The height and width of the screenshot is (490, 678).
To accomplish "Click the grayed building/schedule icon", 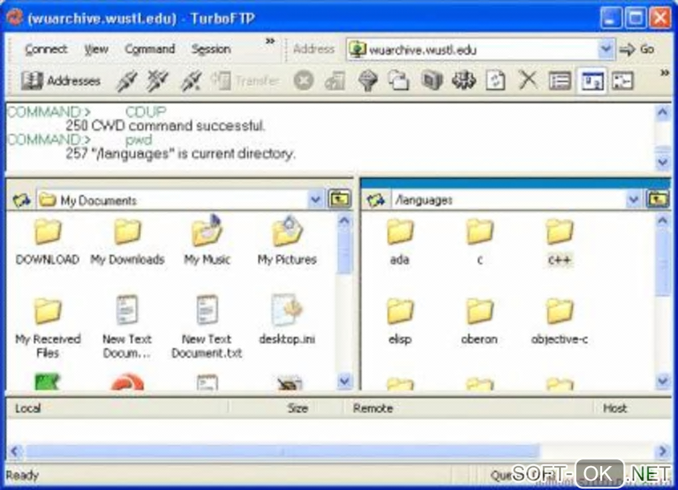I will tap(335, 81).
